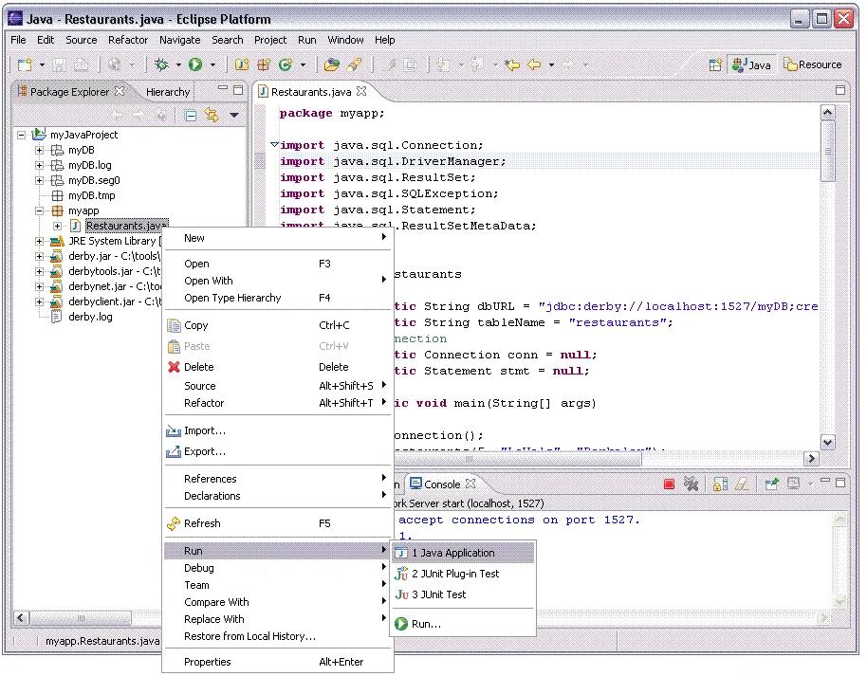Clear the Console using the eraser icon
The width and height of the screenshot is (867, 676).
[x=741, y=484]
